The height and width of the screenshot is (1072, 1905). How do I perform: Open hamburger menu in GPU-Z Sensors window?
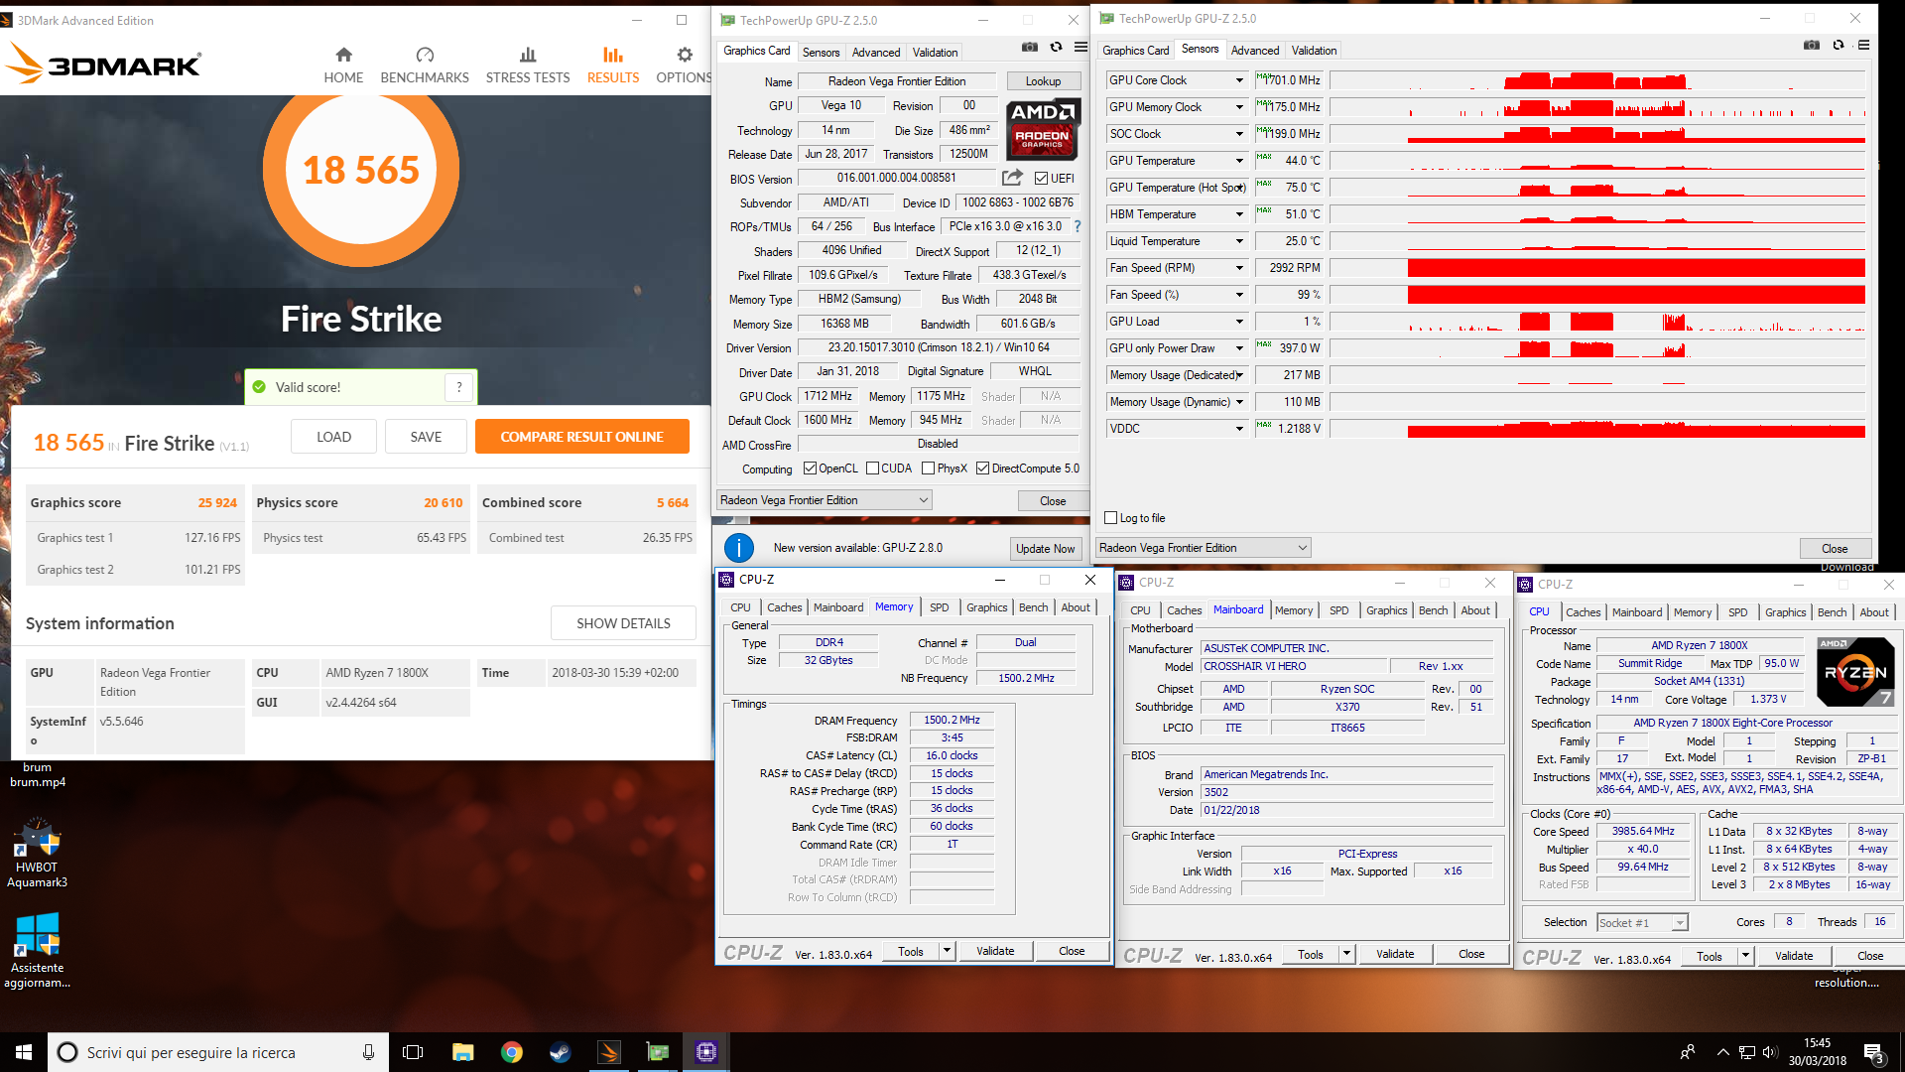pyautogui.click(x=1863, y=46)
